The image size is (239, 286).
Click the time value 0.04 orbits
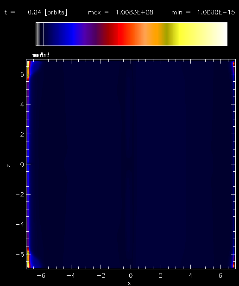pos(47,12)
